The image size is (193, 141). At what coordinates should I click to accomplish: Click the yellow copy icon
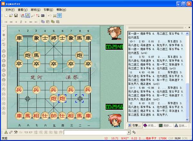[53, 22]
